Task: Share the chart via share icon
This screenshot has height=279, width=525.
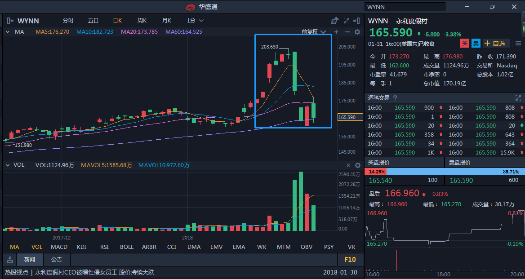Action: click(x=334, y=21)
